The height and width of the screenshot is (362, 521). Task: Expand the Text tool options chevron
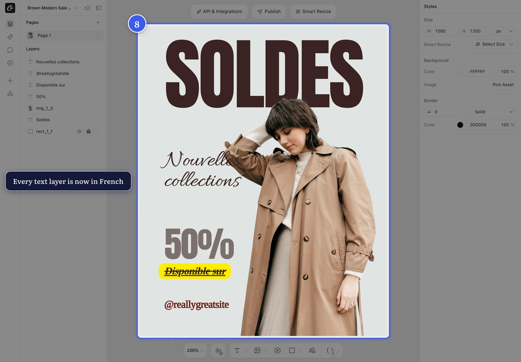click(x=246, y=351)
